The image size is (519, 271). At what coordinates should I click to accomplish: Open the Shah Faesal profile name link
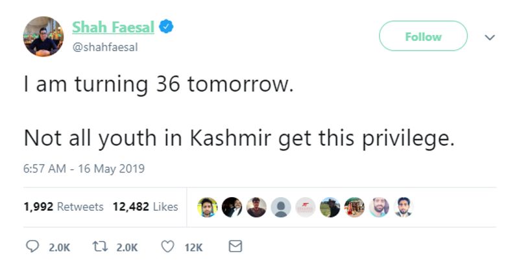pos(114,27)
